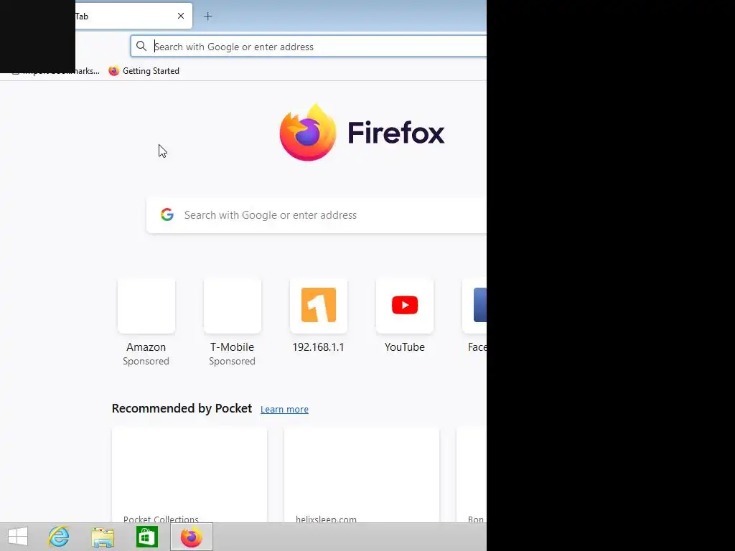The height and width of the screenshot is (551, 735).
Task: Close the current New Tab
Action: pyautogui.click(x=181, y=16)
